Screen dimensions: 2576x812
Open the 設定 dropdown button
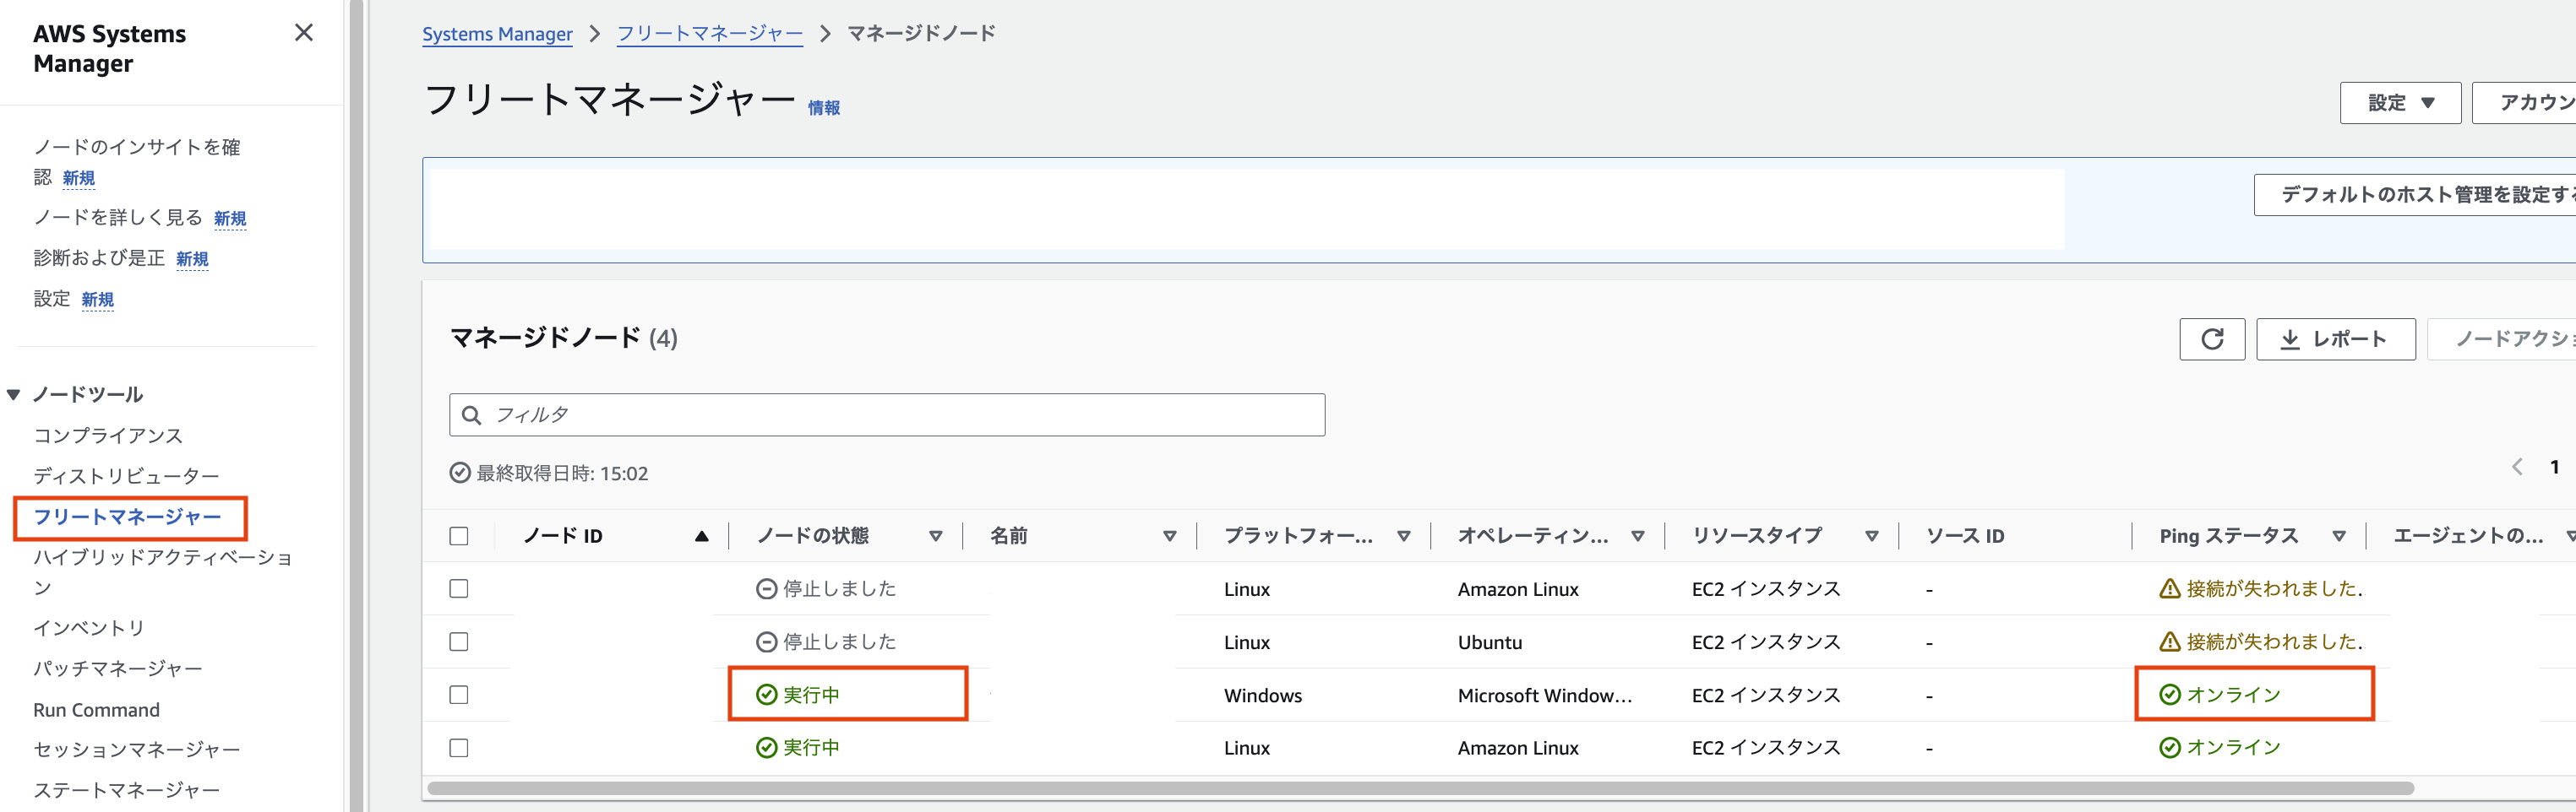(2399, 103)
